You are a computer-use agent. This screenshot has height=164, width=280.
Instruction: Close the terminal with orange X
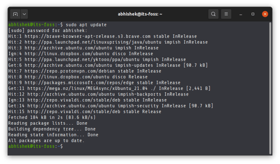point(265,14)
